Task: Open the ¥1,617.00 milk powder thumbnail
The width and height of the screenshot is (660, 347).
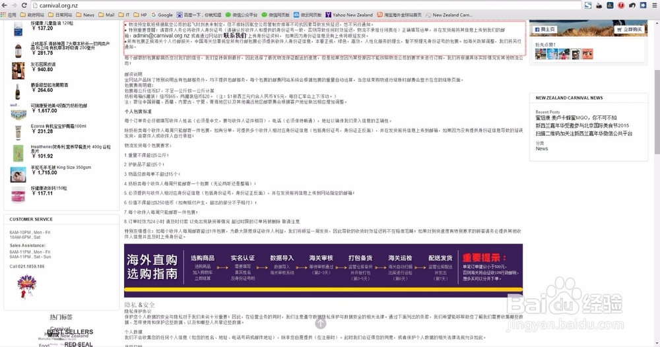Action: [18, 113]
